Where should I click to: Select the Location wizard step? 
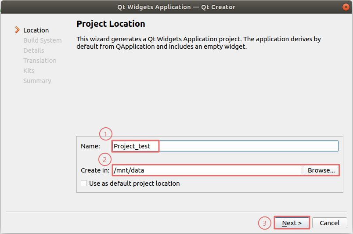coord(36,30)
